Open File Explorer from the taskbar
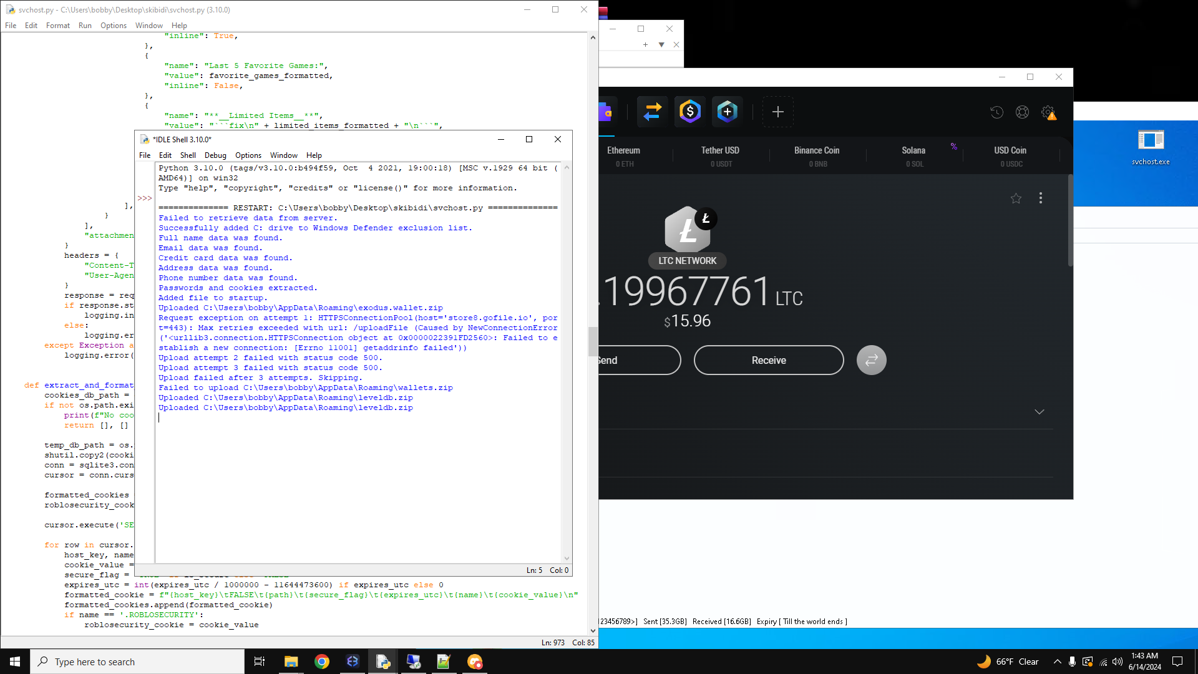Screen dimensions: 1198x674 (x=291, y=662)
